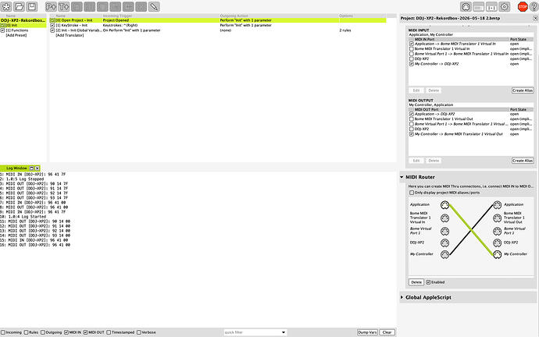539x337 pixels.
Task: Toggle Incoming log checkbox
Action: click(x=3, y=332)
